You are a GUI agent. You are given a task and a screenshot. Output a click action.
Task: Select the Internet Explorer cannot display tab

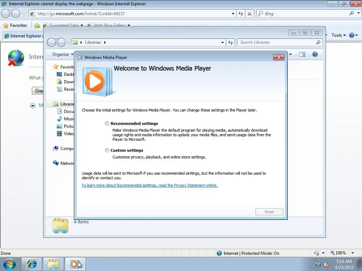(23, 36)
